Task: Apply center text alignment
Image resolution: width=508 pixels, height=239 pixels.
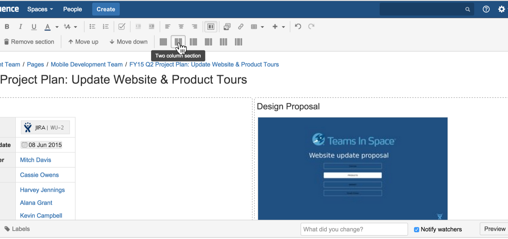Action: pos(181,26)
